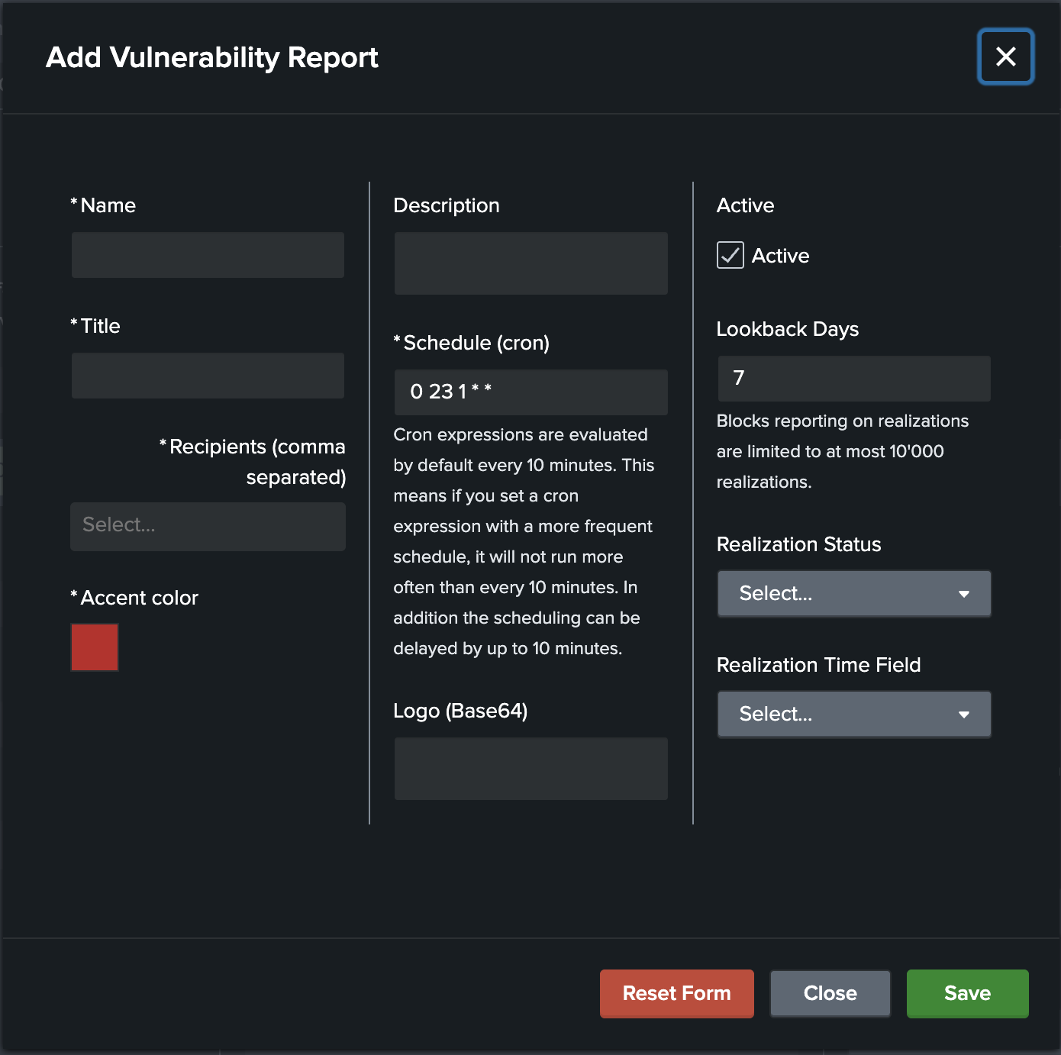Select the Add Vulnerability Report title
This screenshot has height=1055, width=1061.
pyautogui.click(x=213, y=56)
